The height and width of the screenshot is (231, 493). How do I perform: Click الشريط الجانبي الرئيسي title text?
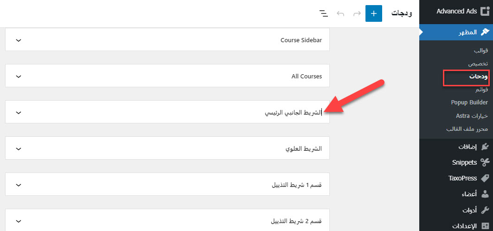[x=293, y=113]
